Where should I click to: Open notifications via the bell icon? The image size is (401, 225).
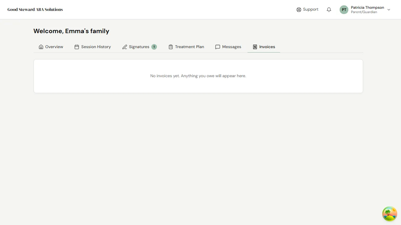[329, 9]
